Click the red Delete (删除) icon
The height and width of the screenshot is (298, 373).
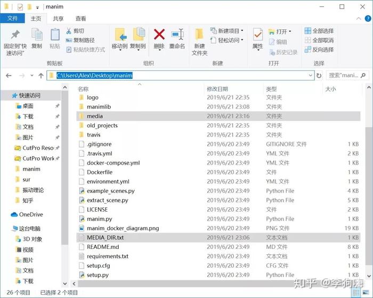159,34
